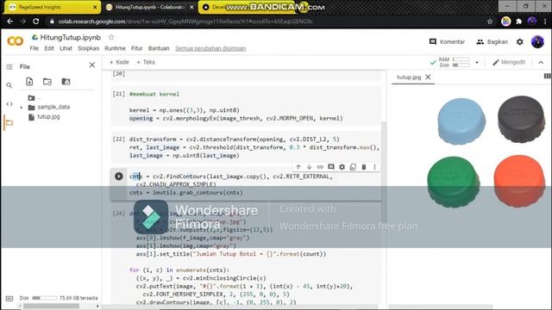Open the Sisipkan menu
This screenshot has width=552, height=310.
pos(88,48)
